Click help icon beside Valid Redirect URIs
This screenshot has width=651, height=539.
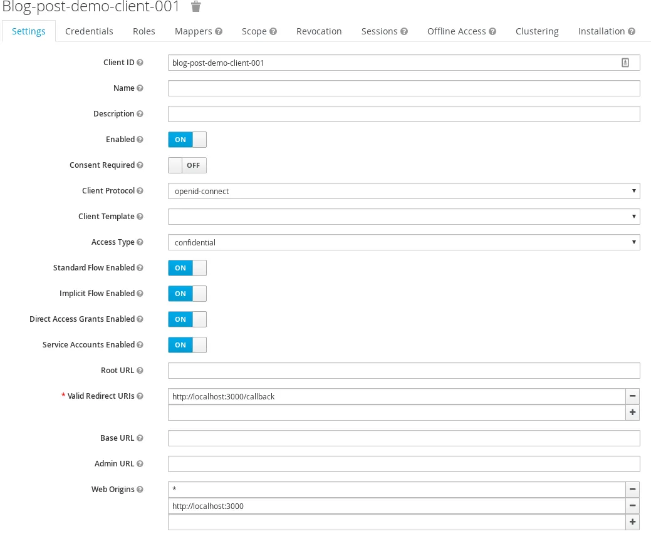pyautogui.click(x=140, y=396)
